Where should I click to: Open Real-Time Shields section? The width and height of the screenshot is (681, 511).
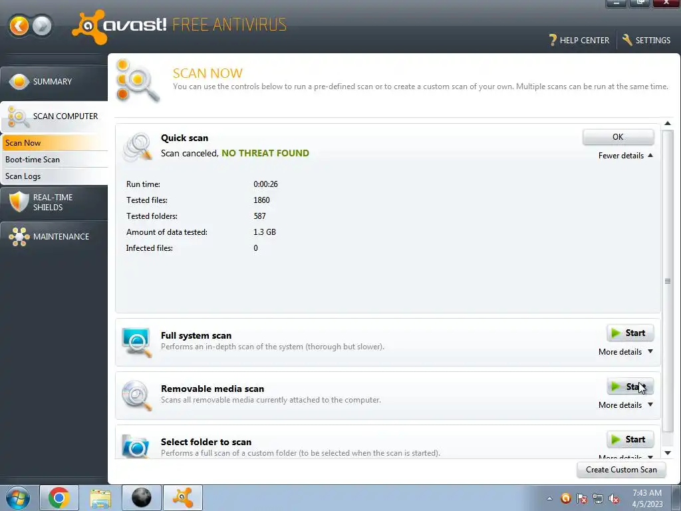[x=54, y=202]
